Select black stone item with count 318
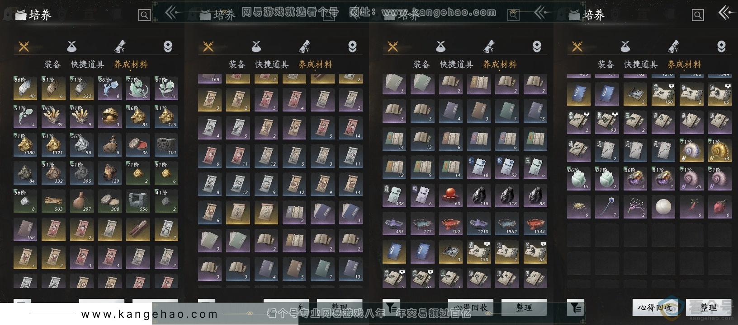Screen dimensions: 738x325 click(x=507, y=196)
